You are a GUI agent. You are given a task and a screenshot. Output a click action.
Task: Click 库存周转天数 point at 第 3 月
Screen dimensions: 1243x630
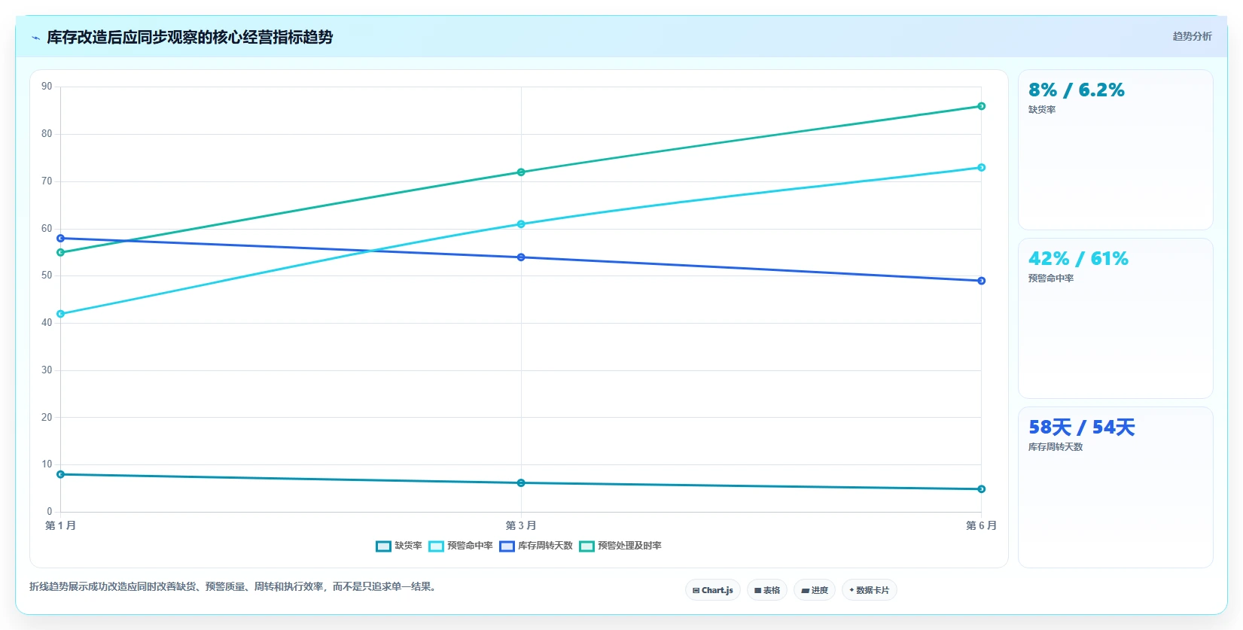(521, 257)
